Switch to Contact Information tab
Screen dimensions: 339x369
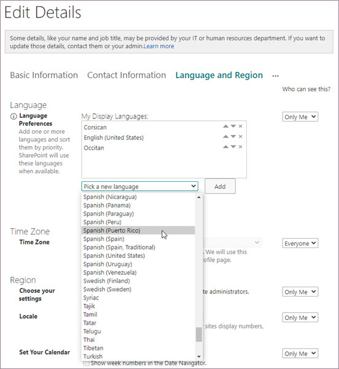click(x=127, y=75)
